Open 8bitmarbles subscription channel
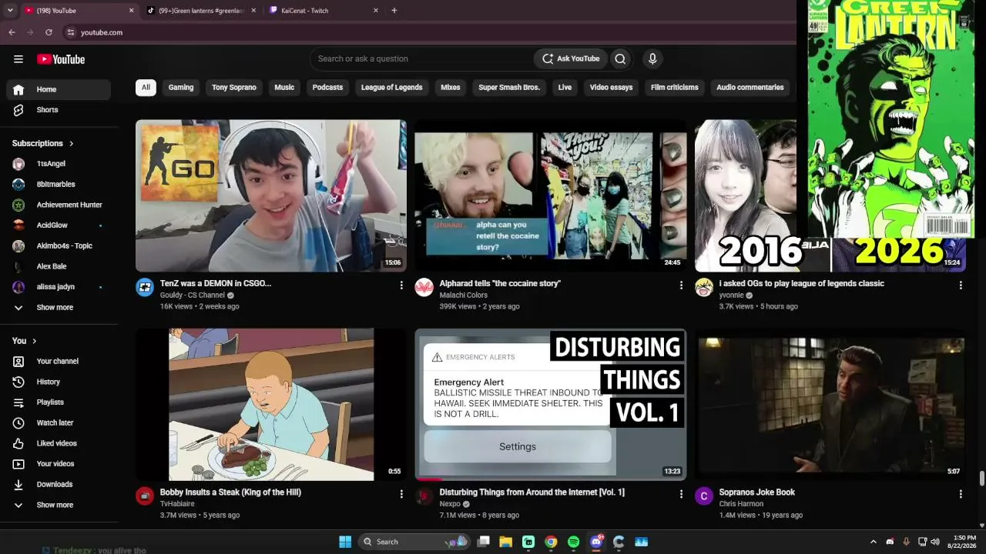Screen dimensions: 986x554 (59, 185)
